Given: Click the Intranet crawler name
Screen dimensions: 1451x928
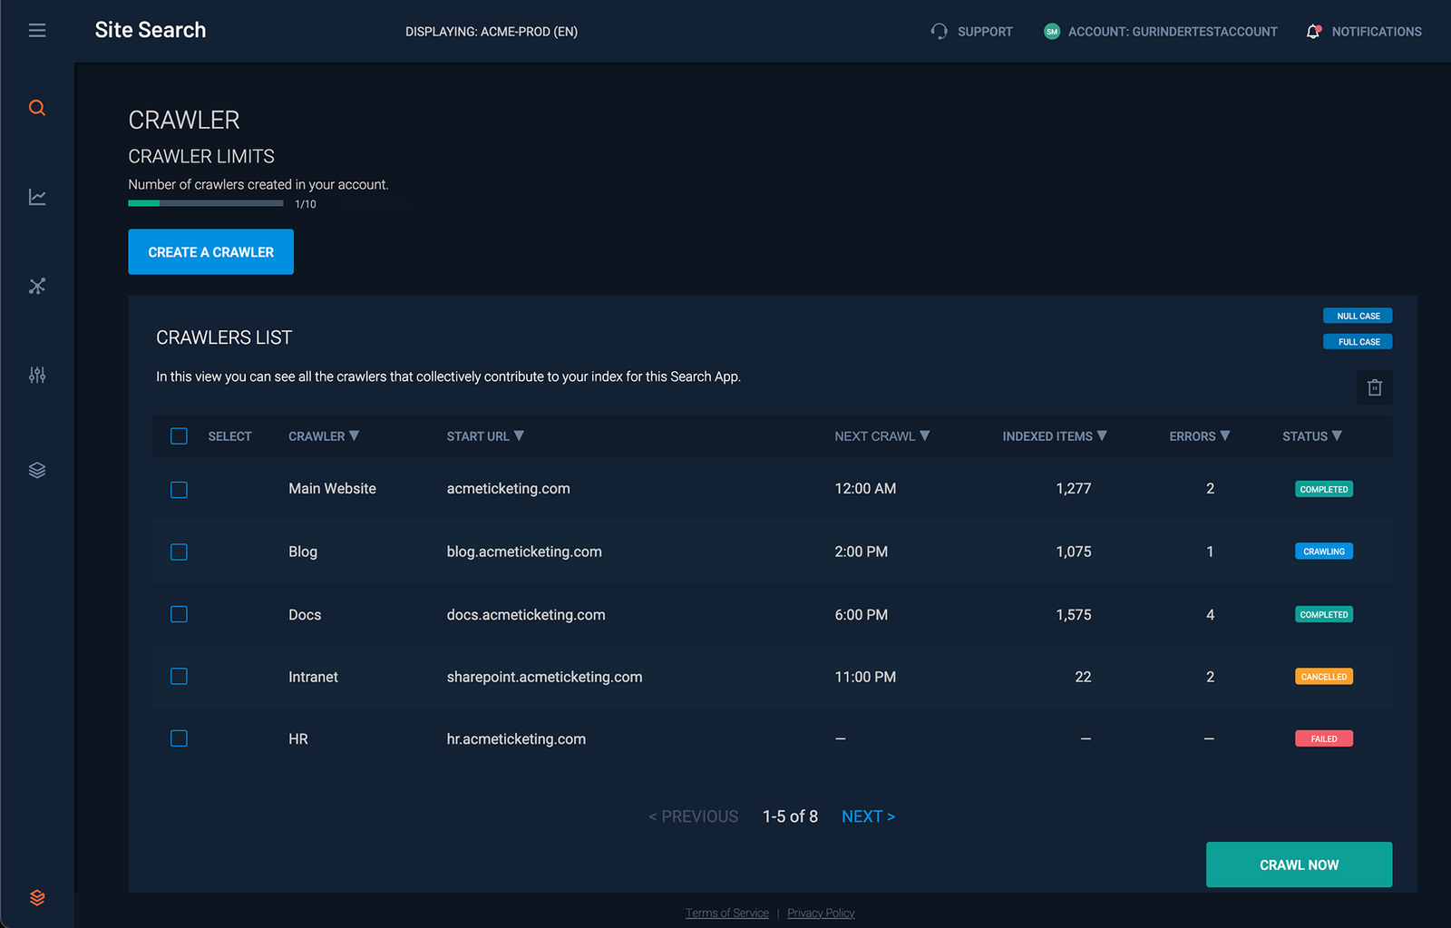Looking at the screenshot, I should 313,677.
